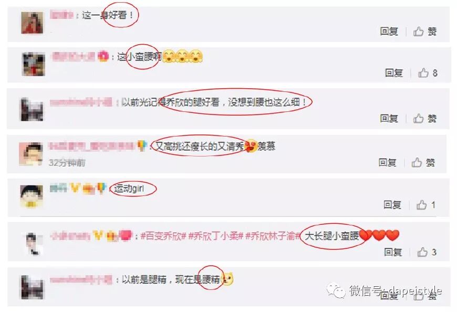
Task: Open hashtag #百变乔欣#
Action: (x=163, y=236)
